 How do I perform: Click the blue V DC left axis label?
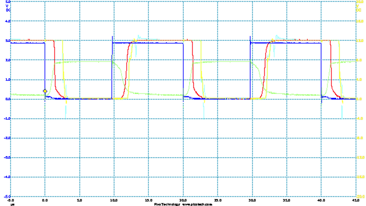coord(8,8)
